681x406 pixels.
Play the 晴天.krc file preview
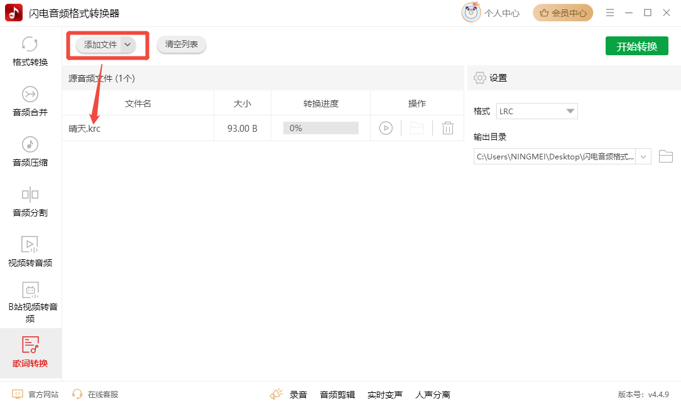click(x=386, y=128)
